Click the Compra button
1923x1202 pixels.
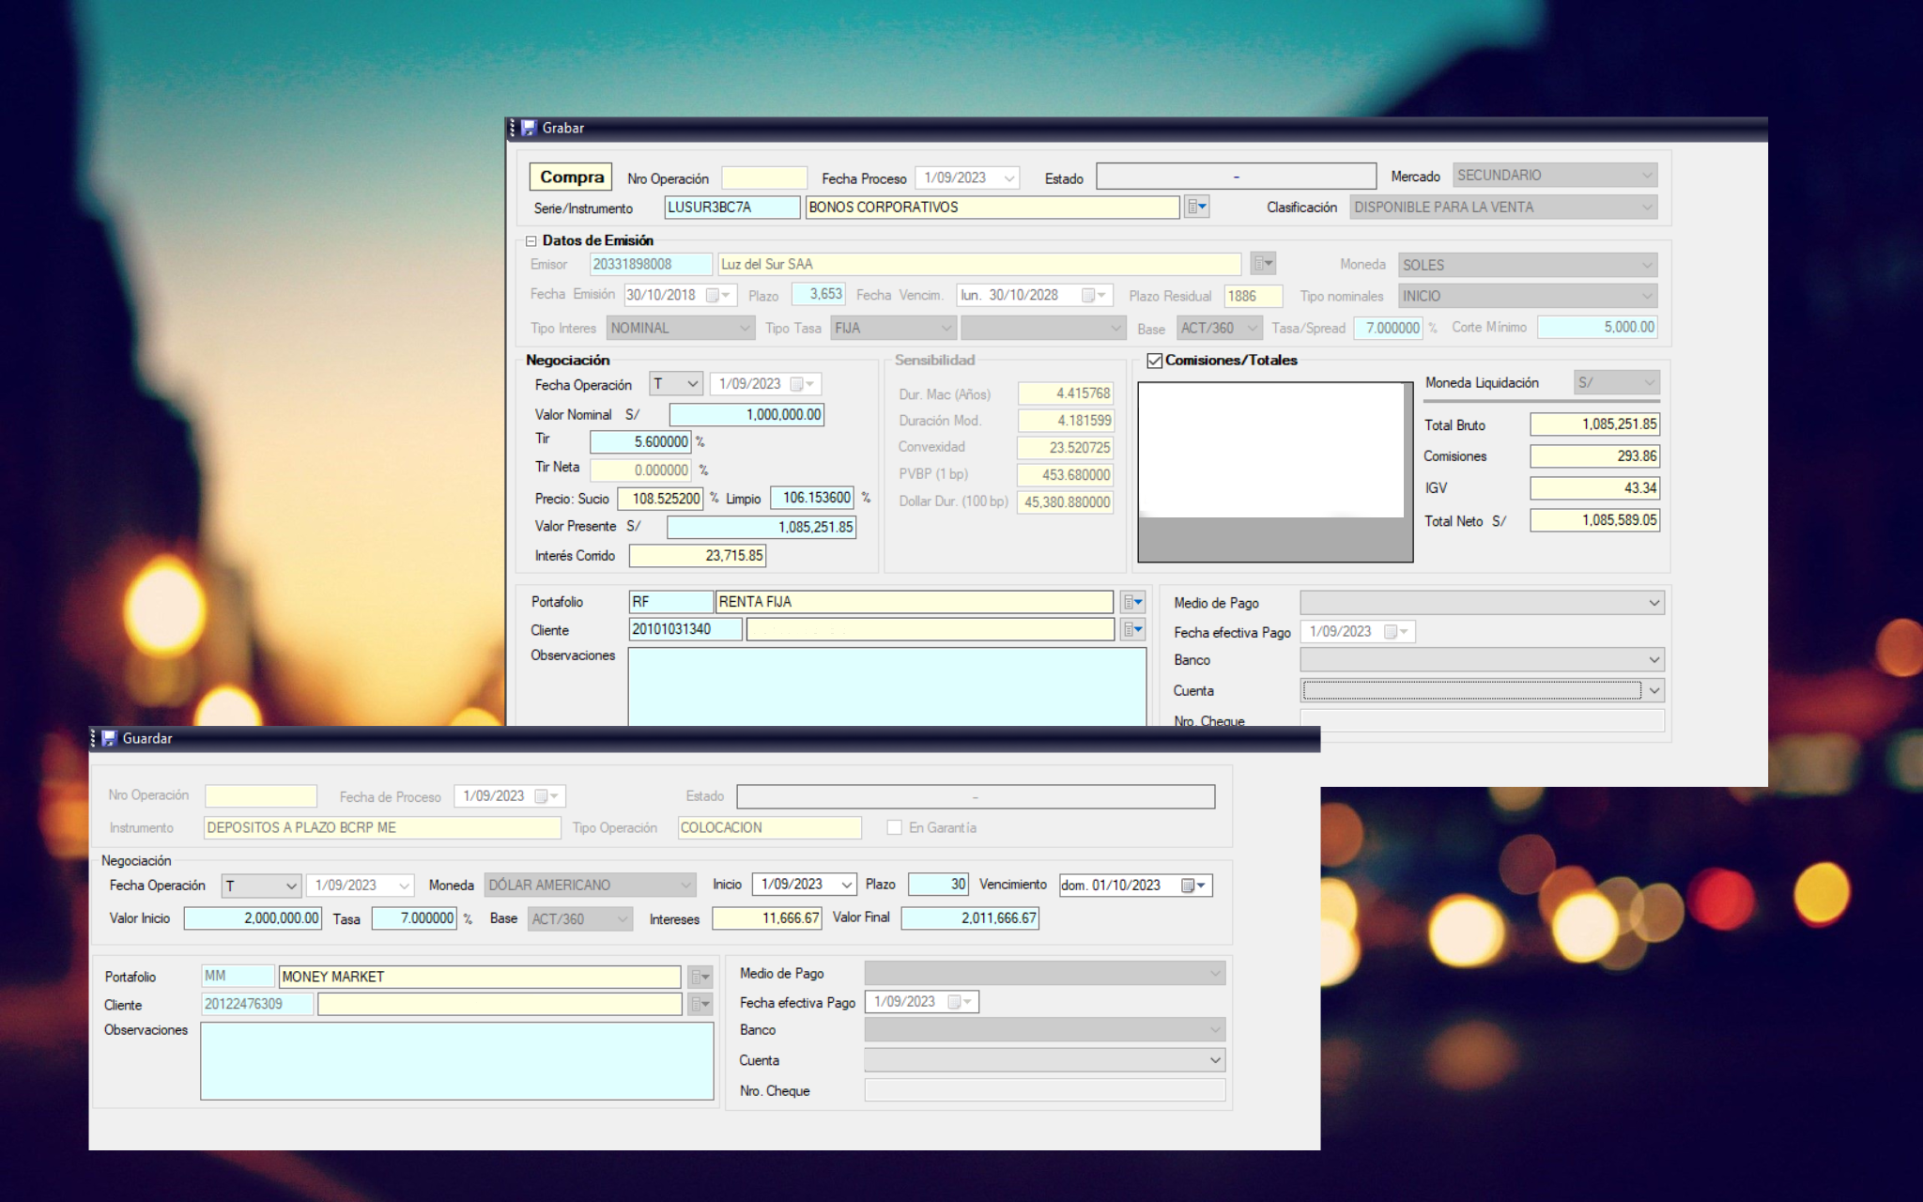tap(571, 177)
